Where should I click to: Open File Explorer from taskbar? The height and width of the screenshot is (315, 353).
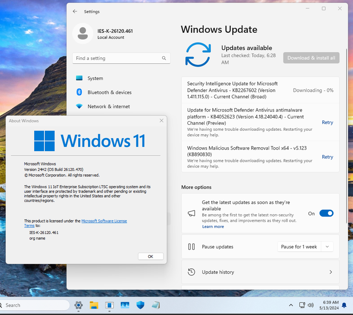(94, 305)
